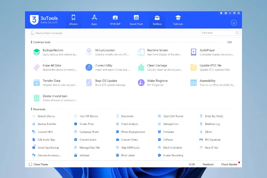Screen dimensions: 267x178
Task: Open the Make Ringtone purple icon
Action: point(141,82)
